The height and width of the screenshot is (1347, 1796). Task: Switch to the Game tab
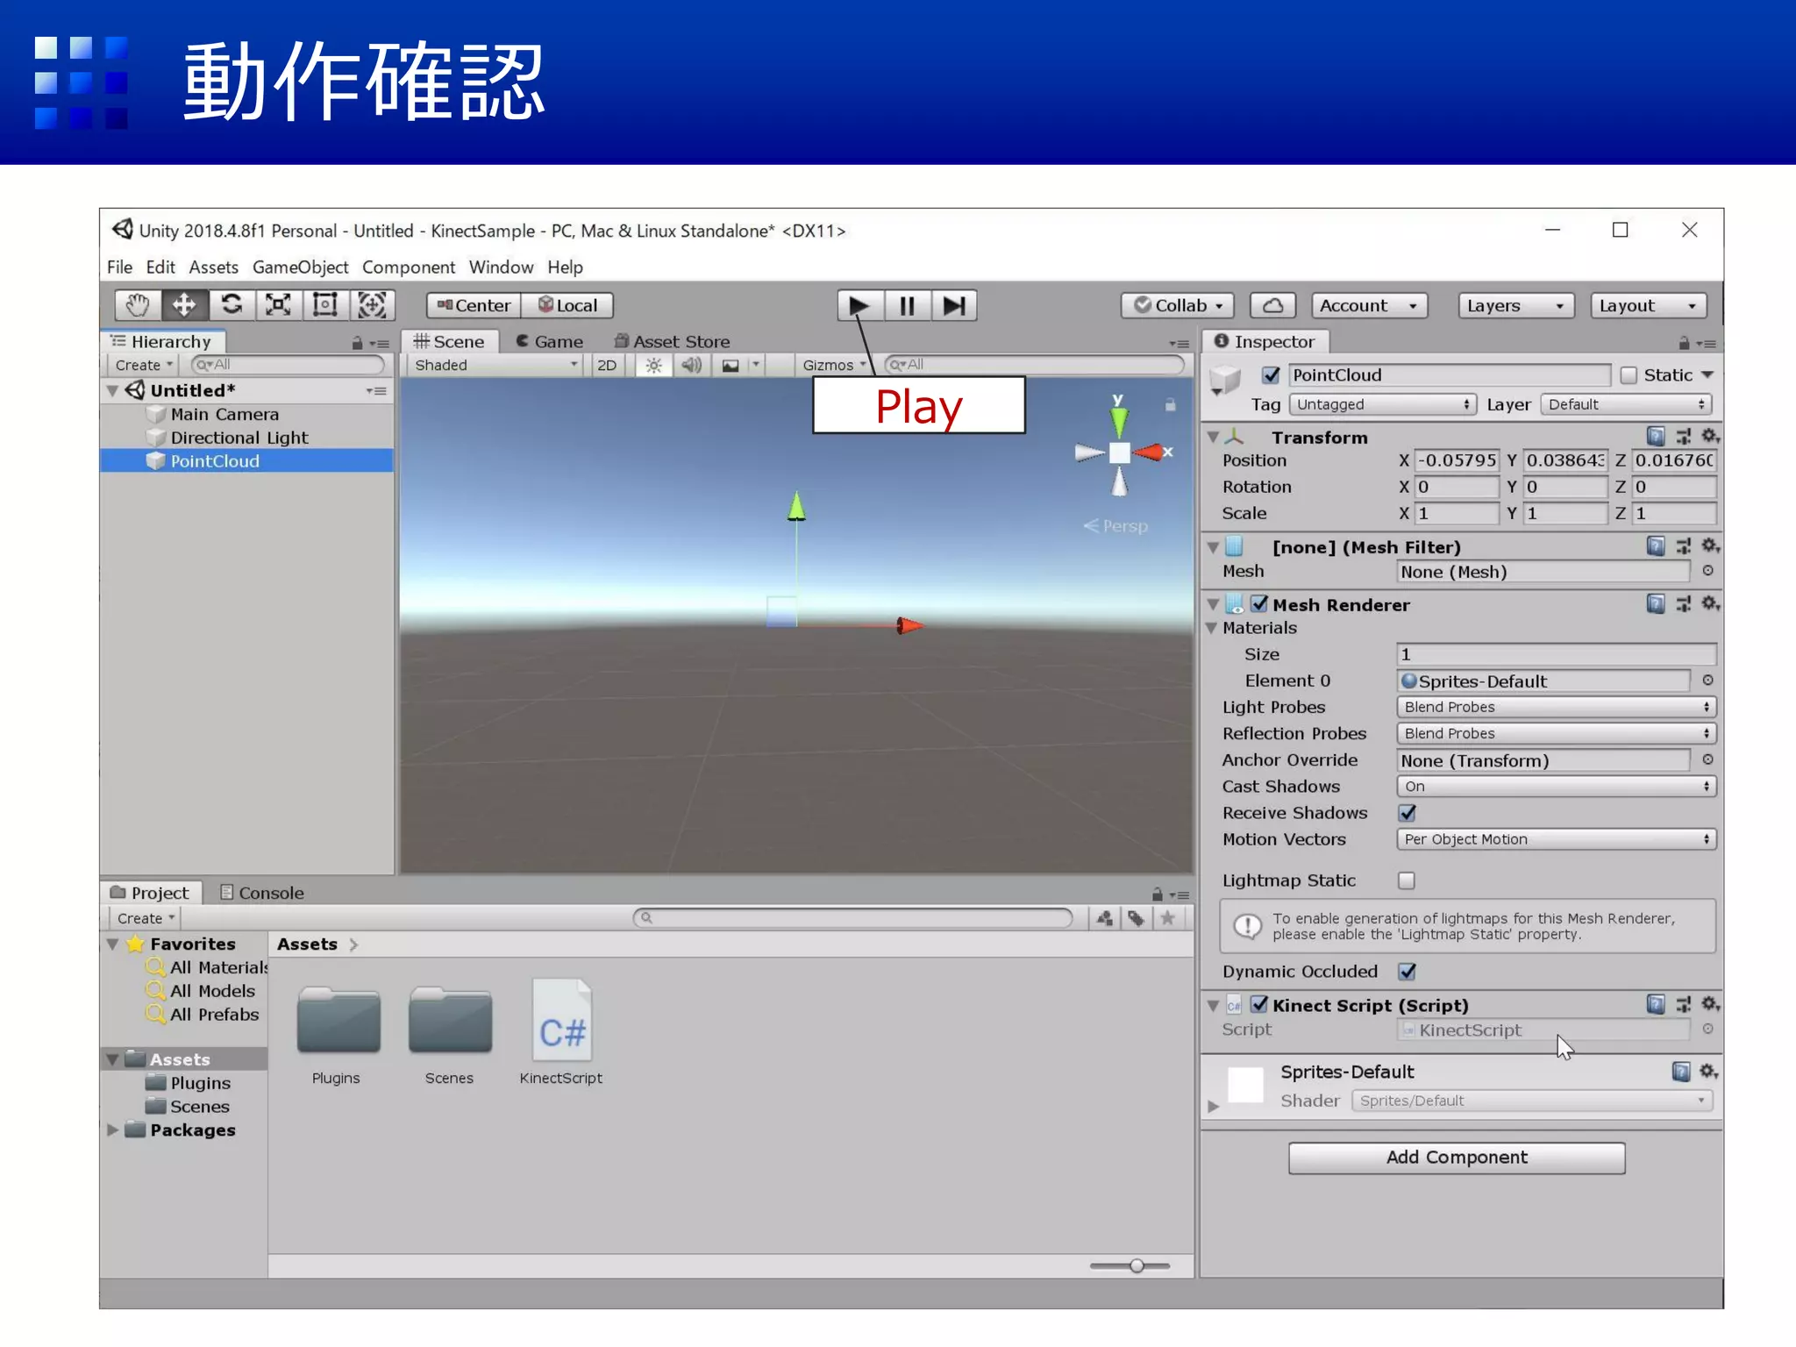[x=550, y=341]
